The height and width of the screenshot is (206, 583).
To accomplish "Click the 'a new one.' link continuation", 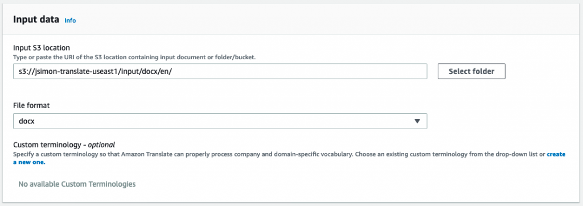I will pyautogui.click(x=29, y=162).
